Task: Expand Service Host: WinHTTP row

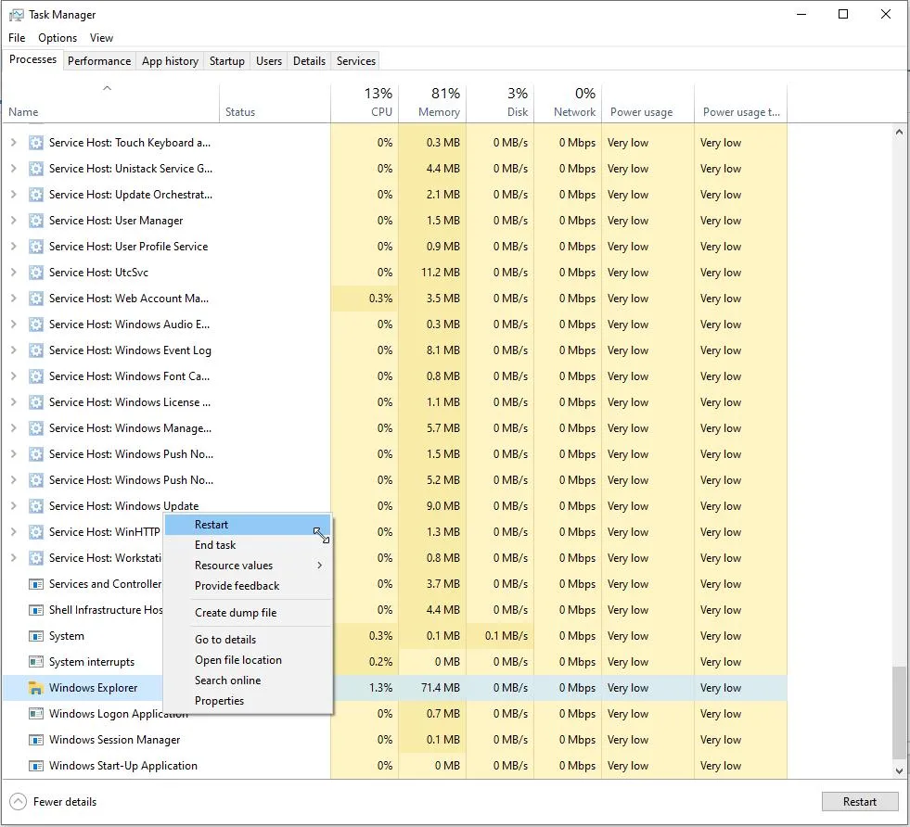Action: (13, 532)
